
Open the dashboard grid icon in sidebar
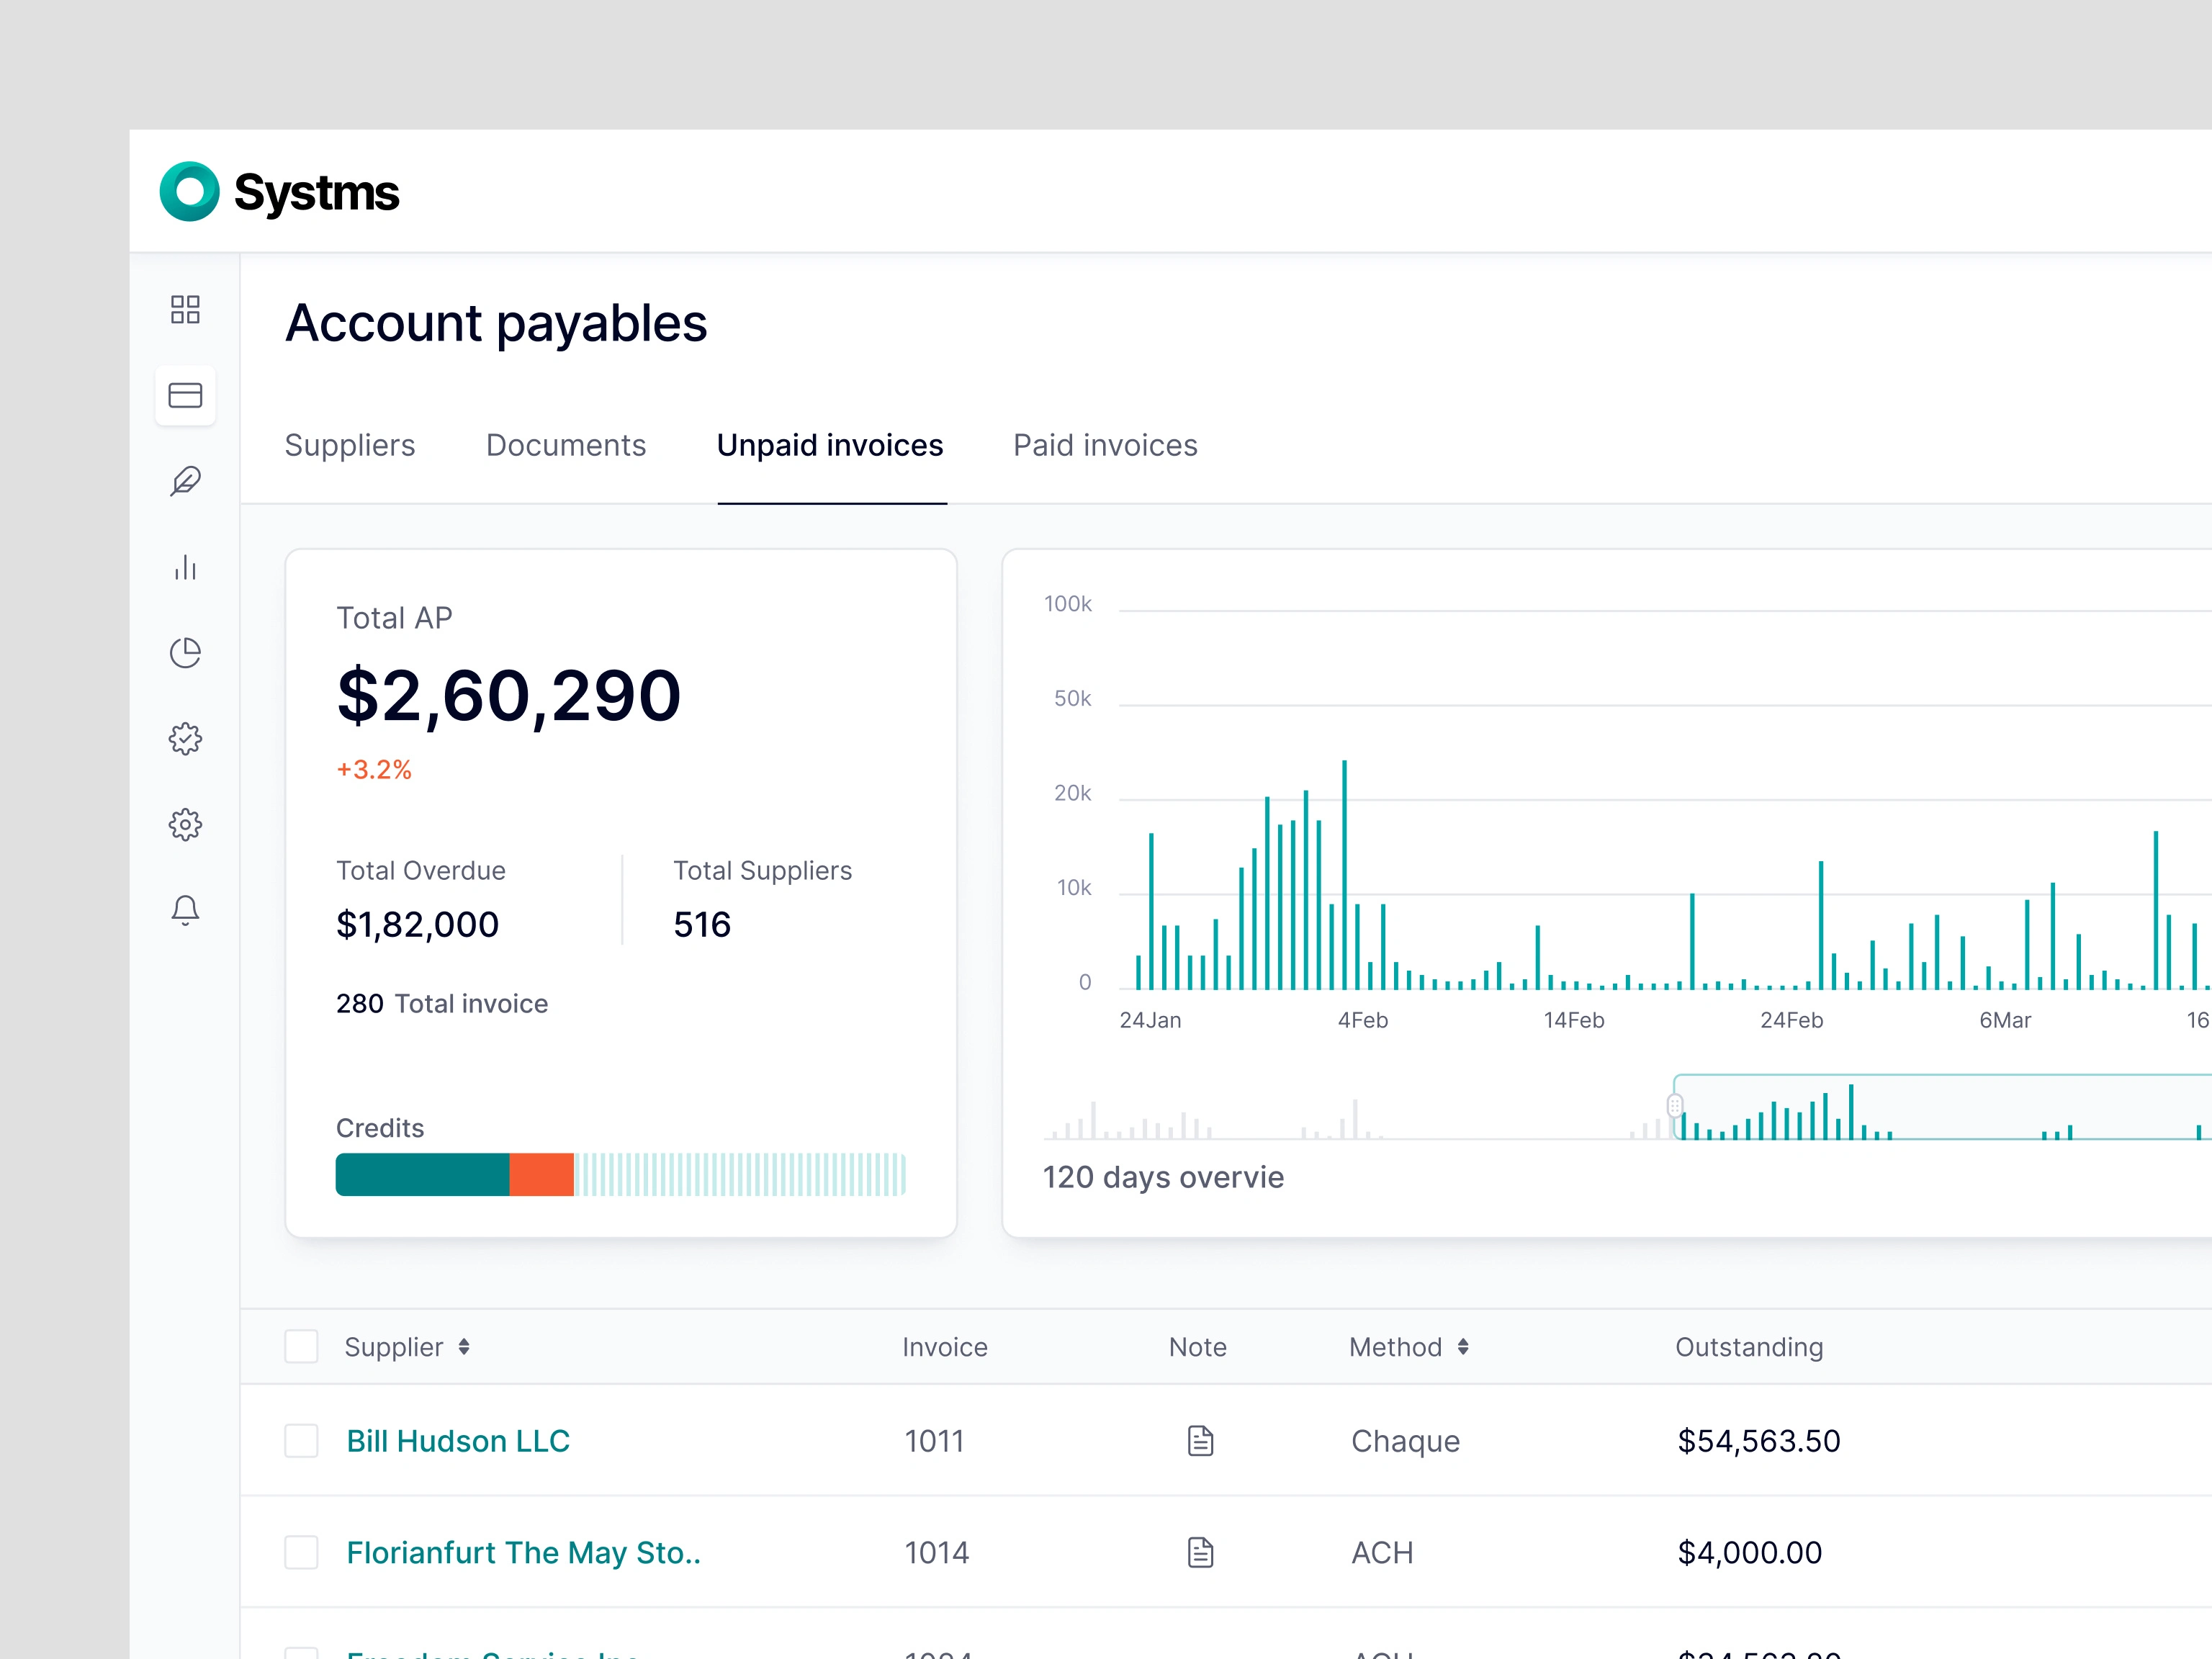[185, 309]
